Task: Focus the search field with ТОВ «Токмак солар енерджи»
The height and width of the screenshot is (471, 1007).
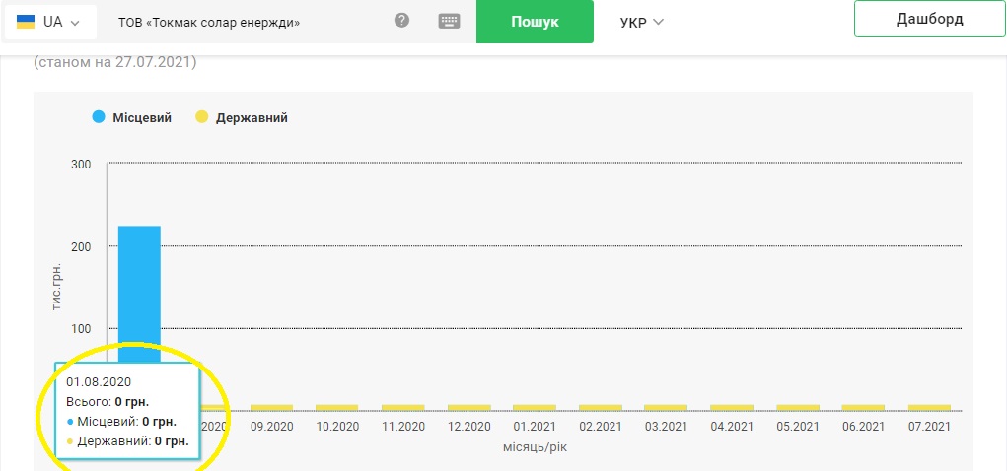Action: point(247,22)
